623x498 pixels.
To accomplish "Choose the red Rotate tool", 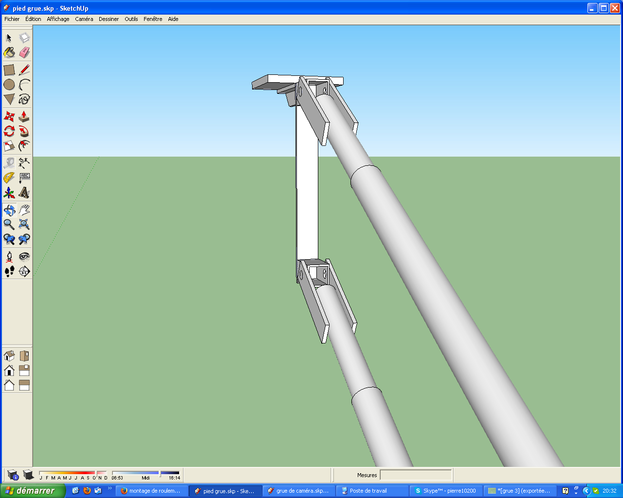I will [x=9, y=131].
